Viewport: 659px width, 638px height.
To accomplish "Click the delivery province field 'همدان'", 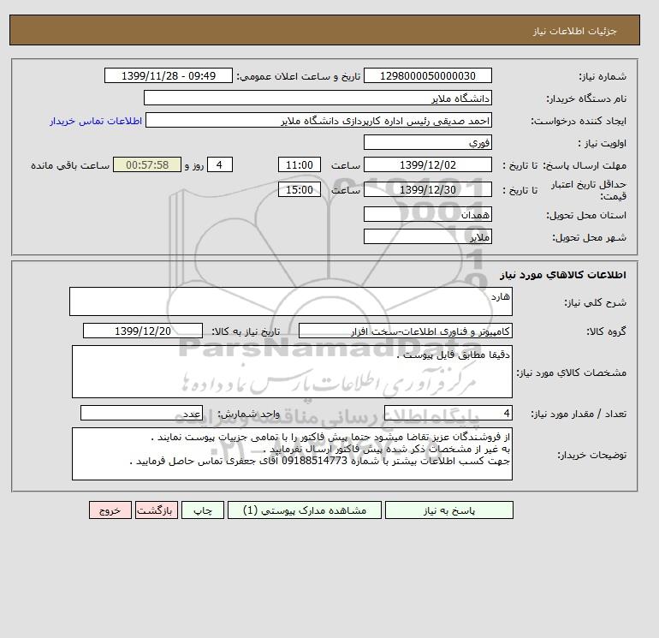I will click(x=427, y=214).
